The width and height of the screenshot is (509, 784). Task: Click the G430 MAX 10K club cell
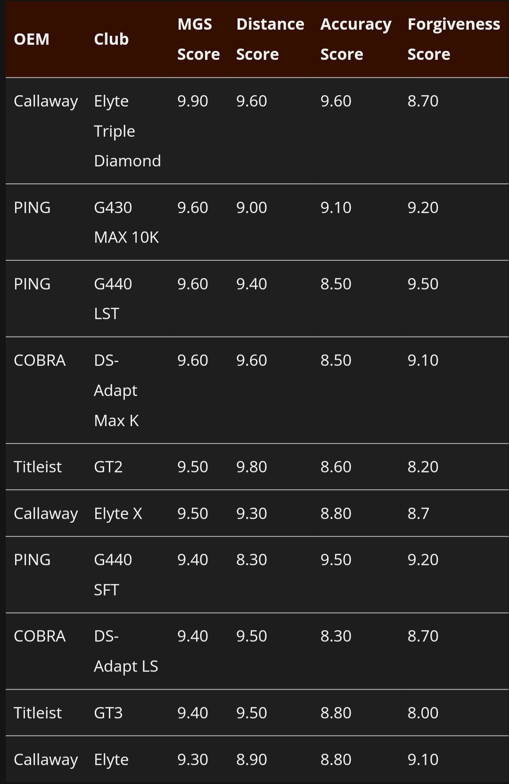pyautogui.click(x=126, y=222)
